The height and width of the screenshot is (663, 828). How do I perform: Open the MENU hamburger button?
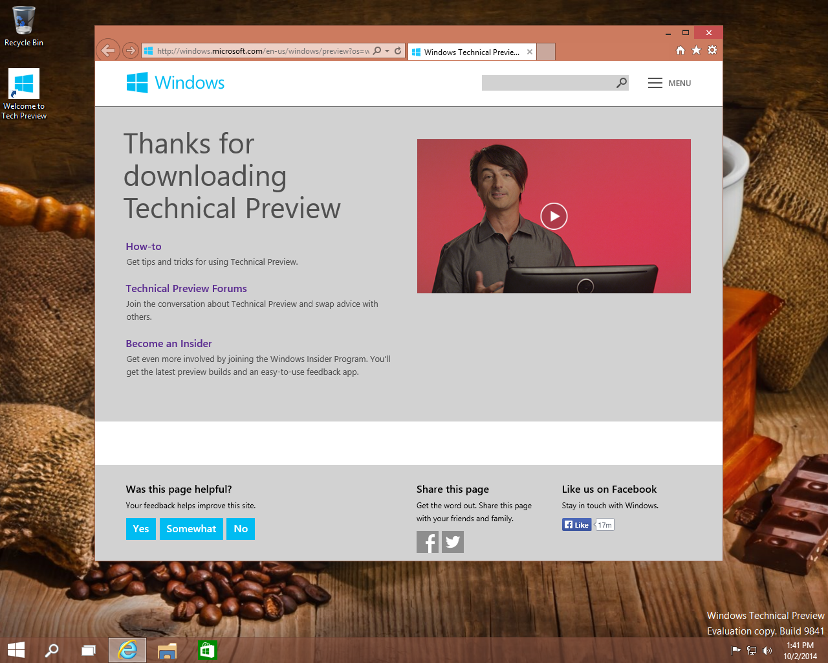click(670, 83)
